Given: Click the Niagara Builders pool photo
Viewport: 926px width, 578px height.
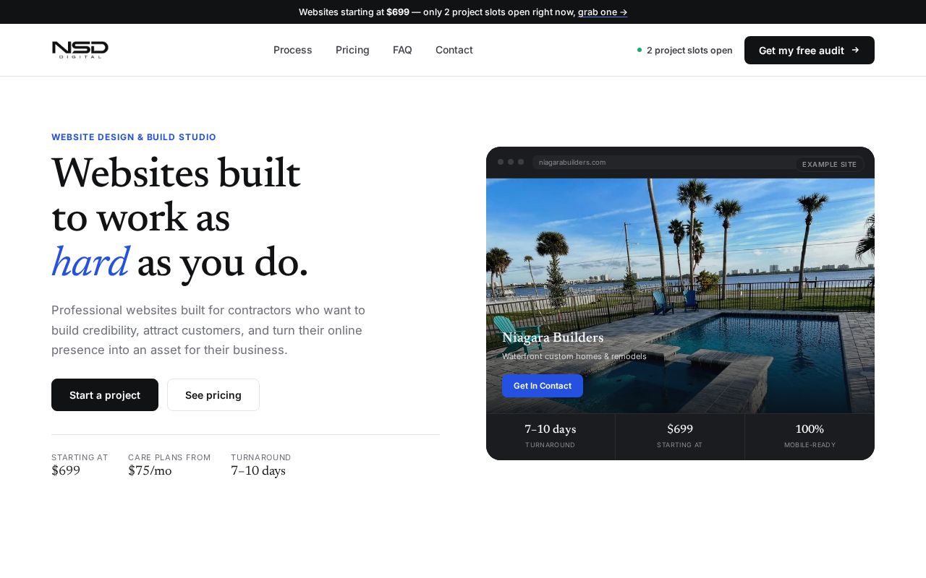Looking at the screenshot, I should point(680,296).
